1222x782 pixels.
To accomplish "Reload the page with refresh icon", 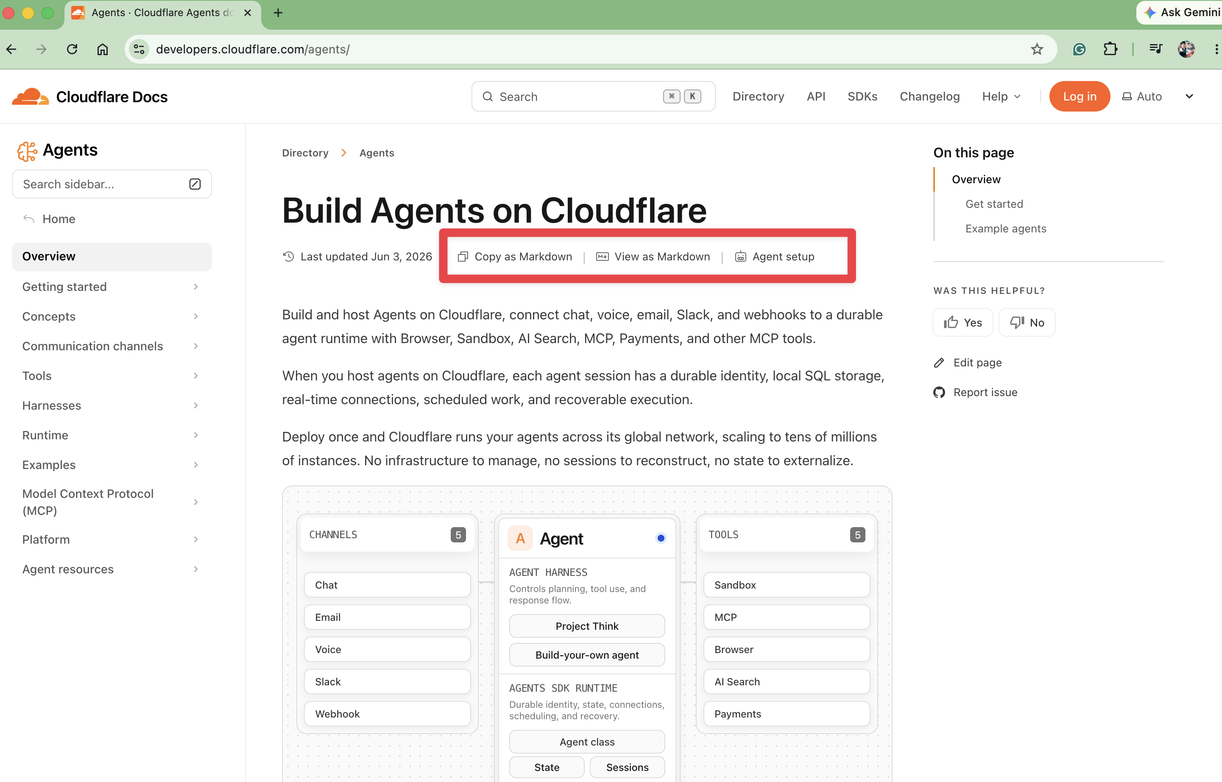I will click(x=72, y=49).
